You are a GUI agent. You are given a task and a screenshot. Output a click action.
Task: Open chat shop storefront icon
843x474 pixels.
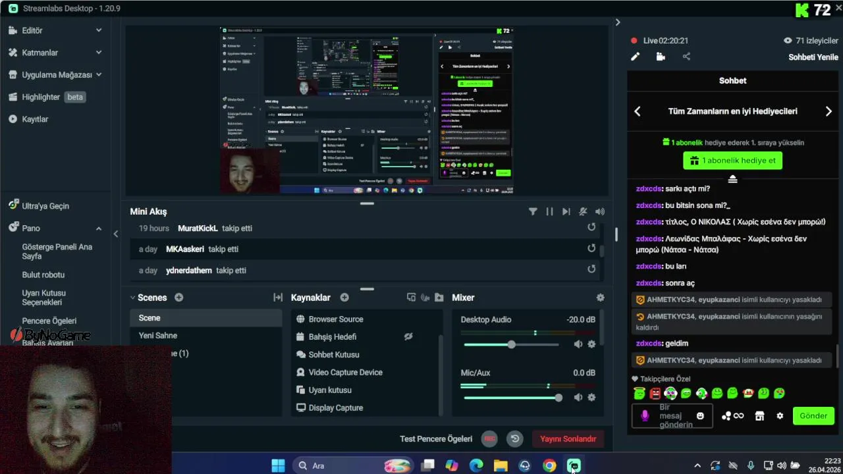(759, 416)
